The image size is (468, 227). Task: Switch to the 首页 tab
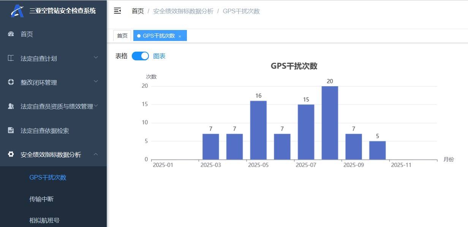(122, 35)
